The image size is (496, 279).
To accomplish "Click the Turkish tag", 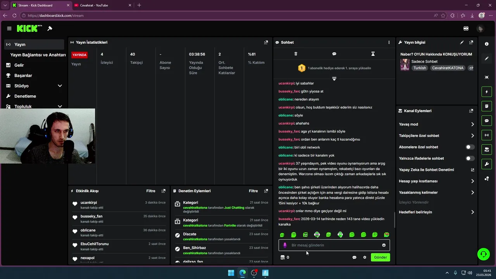I will 419,68.
